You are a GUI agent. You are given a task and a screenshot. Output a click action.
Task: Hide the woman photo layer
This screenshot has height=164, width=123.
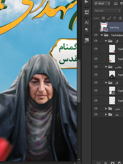pyautogui.click(x=96, y=75)
